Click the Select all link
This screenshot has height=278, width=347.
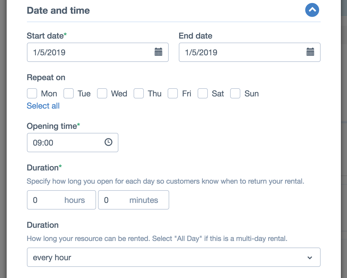43,106
